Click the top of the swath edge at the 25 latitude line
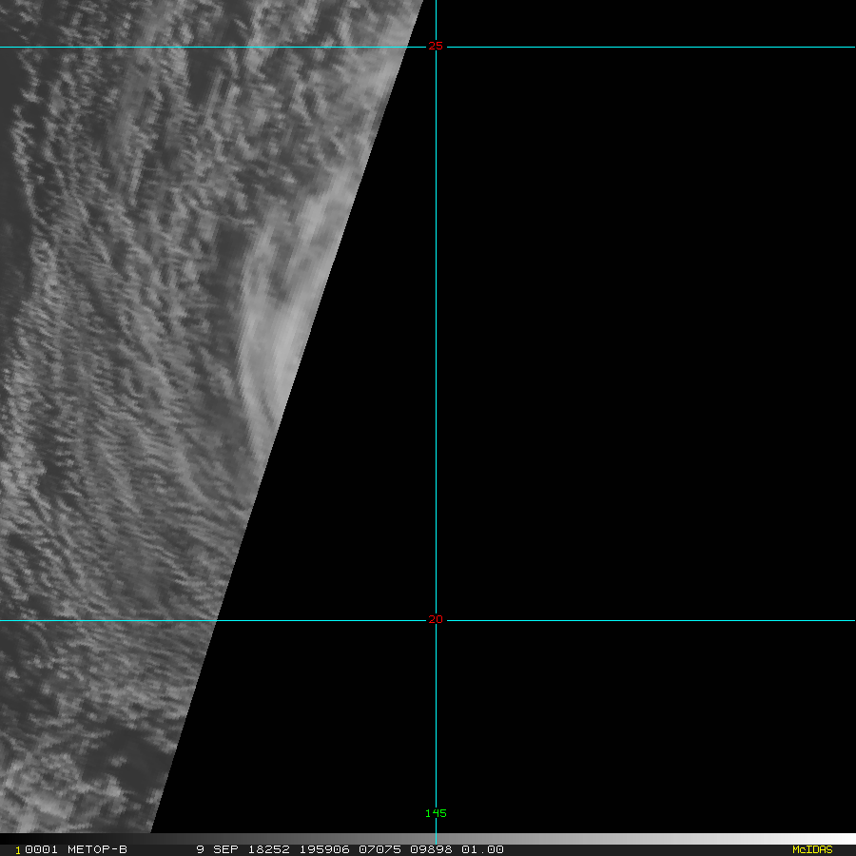The width and height of the screenshot is (856, 856). 407,47
